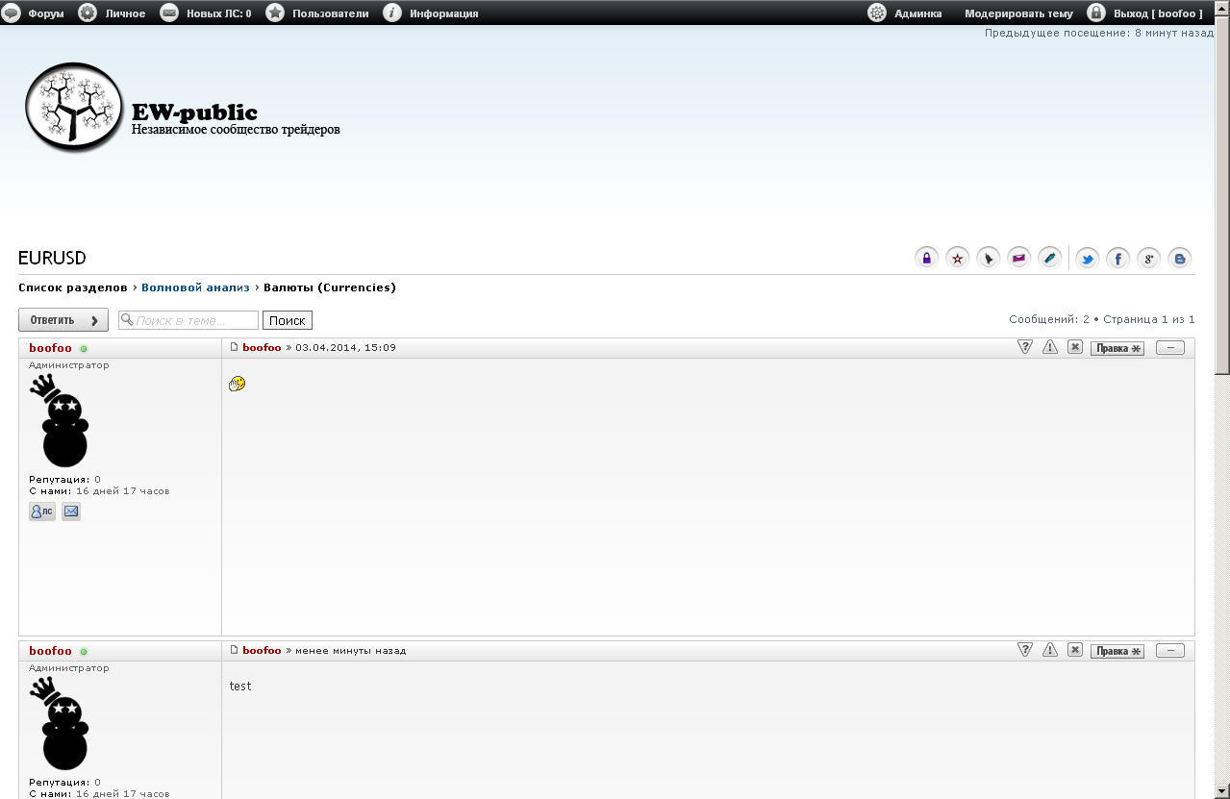The height and width of the screenshot is (799, 1230).
Task: Click the warning triangle on first post
Action: click(1050, 347)
